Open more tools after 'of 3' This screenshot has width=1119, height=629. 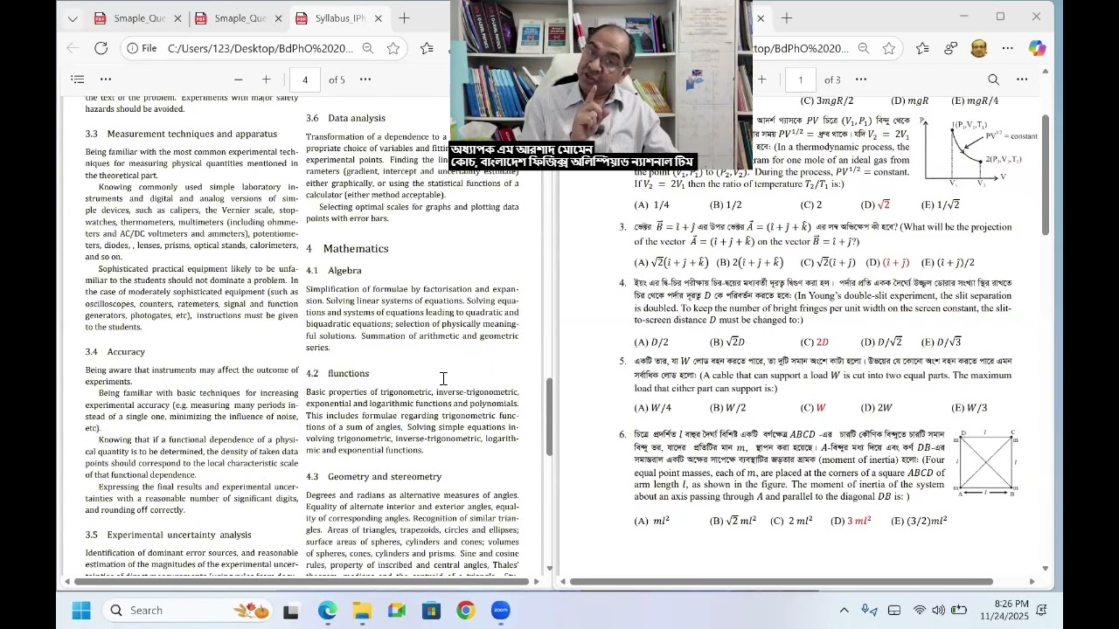861,79
